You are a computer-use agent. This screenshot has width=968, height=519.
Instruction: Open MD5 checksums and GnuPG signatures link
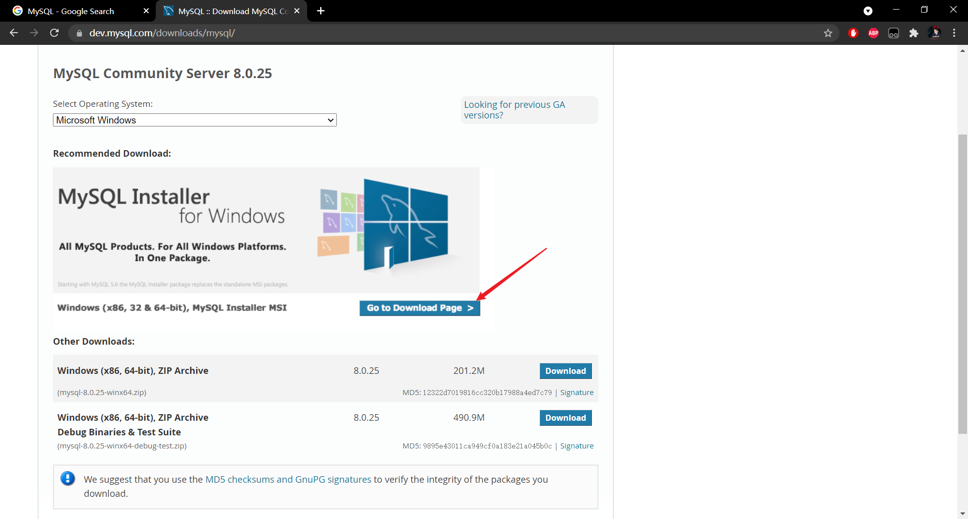click(288, 479)
